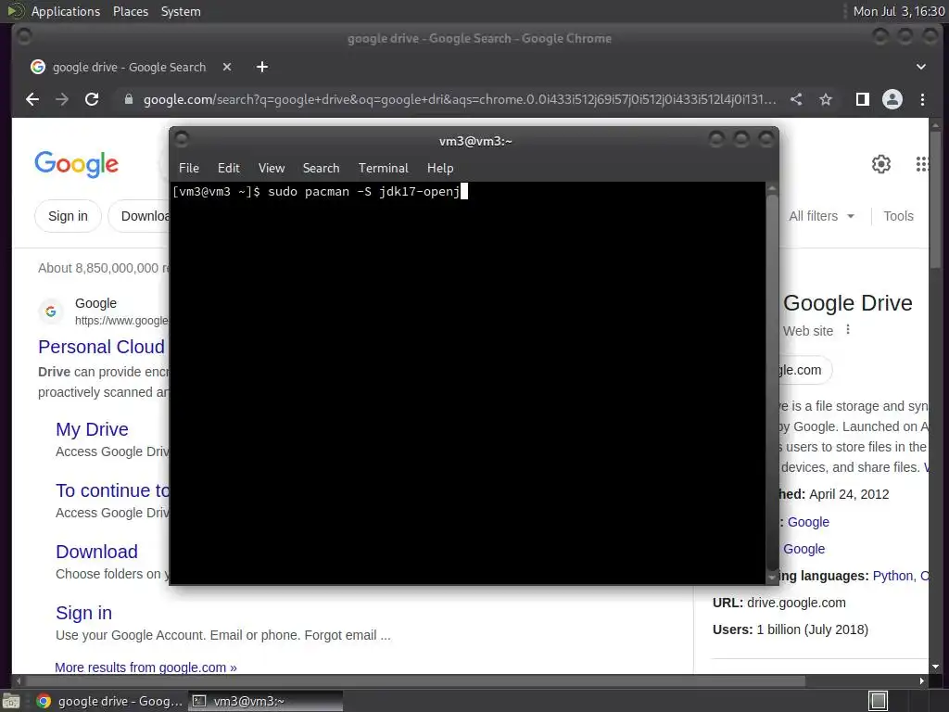This screenshot has width=949, height=712.
Task: Open To continue to sitelink
Action: [112, 490]
